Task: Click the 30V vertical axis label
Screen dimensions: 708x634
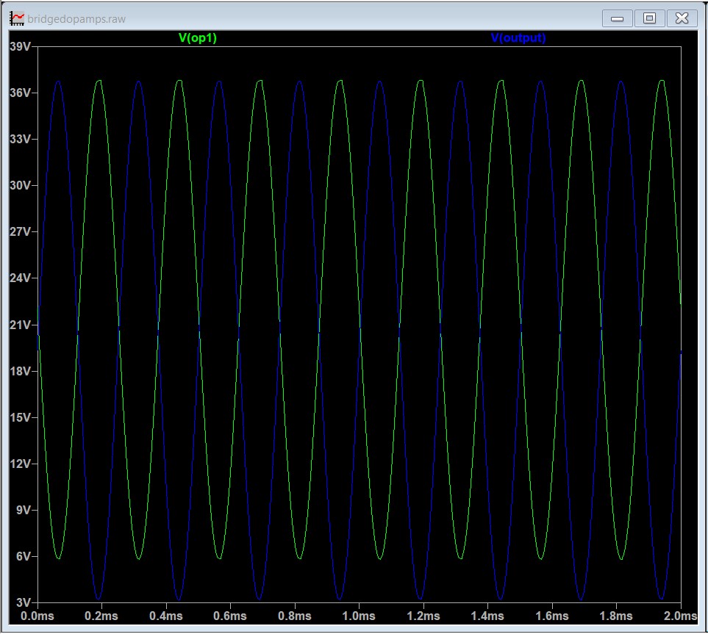Action: pos(21,185)
